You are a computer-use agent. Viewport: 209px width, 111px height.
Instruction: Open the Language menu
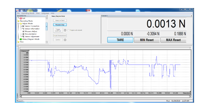click(x=45, y=13)
